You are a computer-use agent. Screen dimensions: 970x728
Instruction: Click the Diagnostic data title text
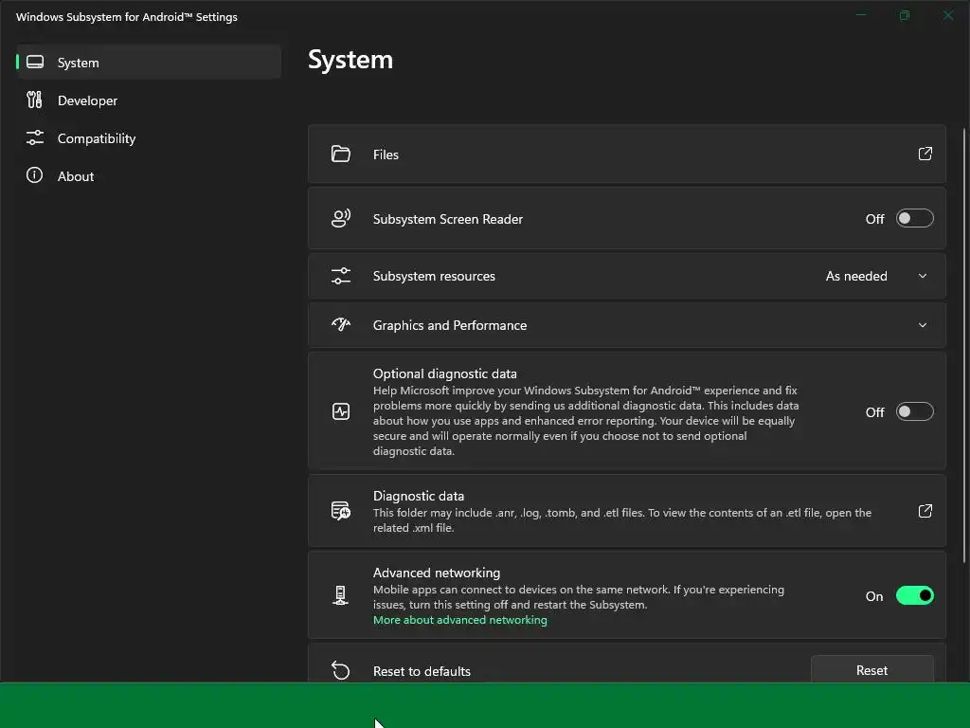[x=418, y=496]
